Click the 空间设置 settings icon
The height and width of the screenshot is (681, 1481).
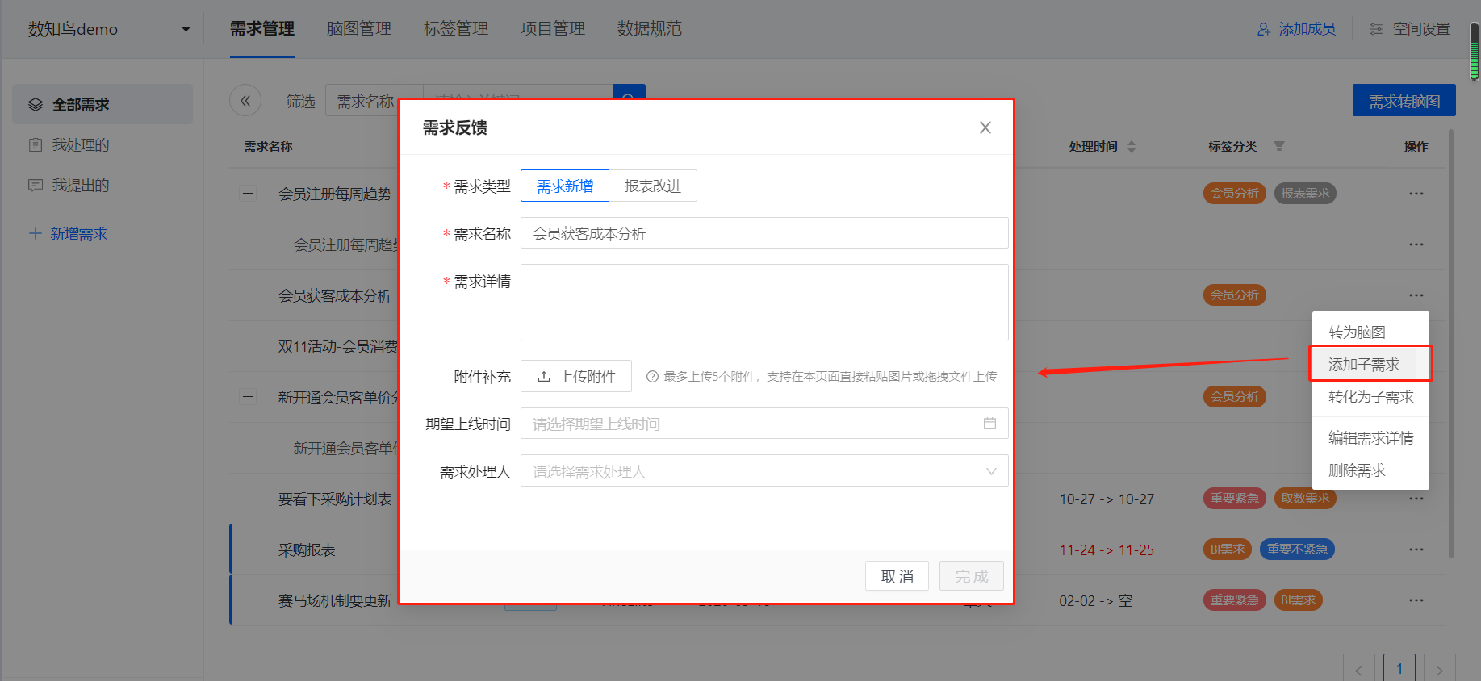(x=1376, y=29)
